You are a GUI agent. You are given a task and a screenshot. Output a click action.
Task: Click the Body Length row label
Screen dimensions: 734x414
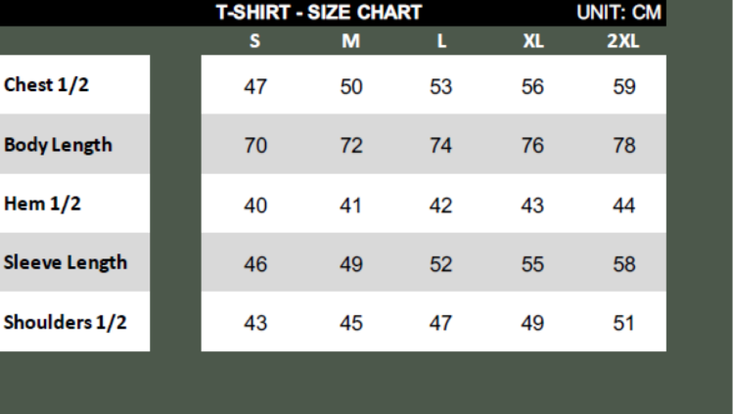click(58, 145)
